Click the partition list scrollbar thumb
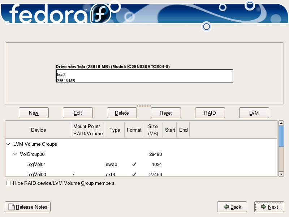Viewport: 289px width, 217px height. pos(281,136)
